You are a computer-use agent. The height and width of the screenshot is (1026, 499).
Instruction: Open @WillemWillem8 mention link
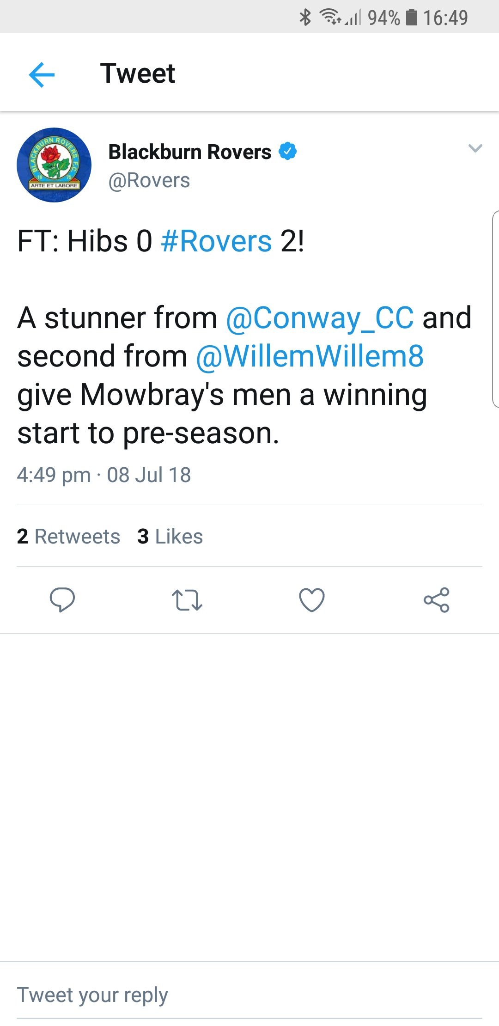[x=310, y=356]
